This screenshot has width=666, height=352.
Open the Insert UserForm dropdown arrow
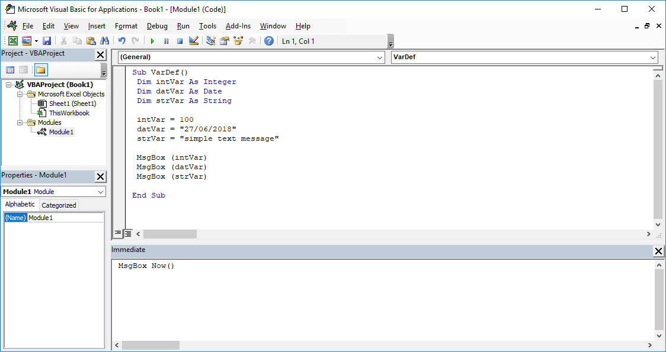36,41
